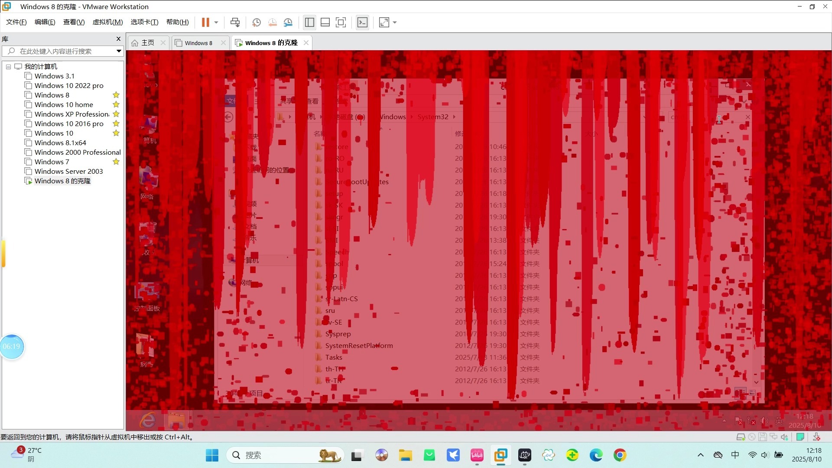The image size is (832, 468).
Task: Click the hard disk device status icon
Action: coord(741,437)
